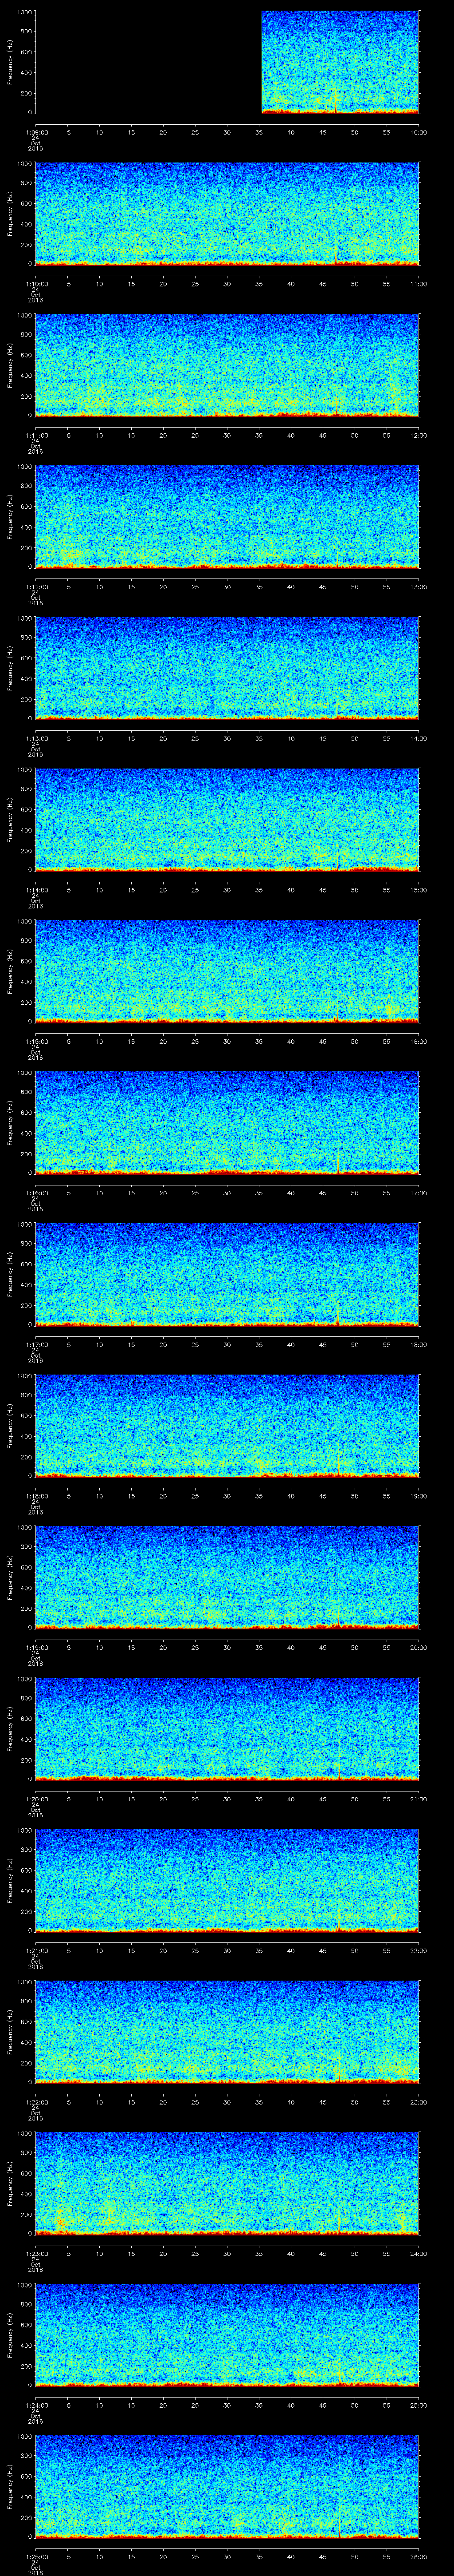
Task: Pick the "1:15:00" time label
Action: point(36,1041)
